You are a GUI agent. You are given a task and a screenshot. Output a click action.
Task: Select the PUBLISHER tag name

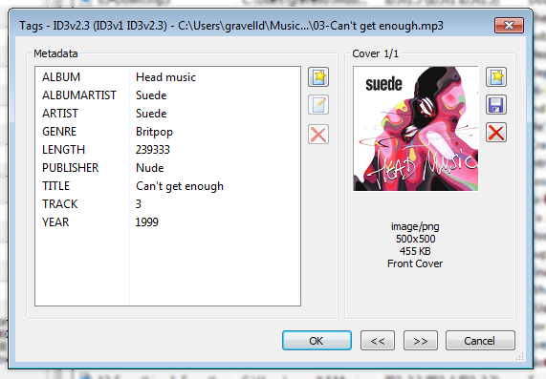[71, 168]
